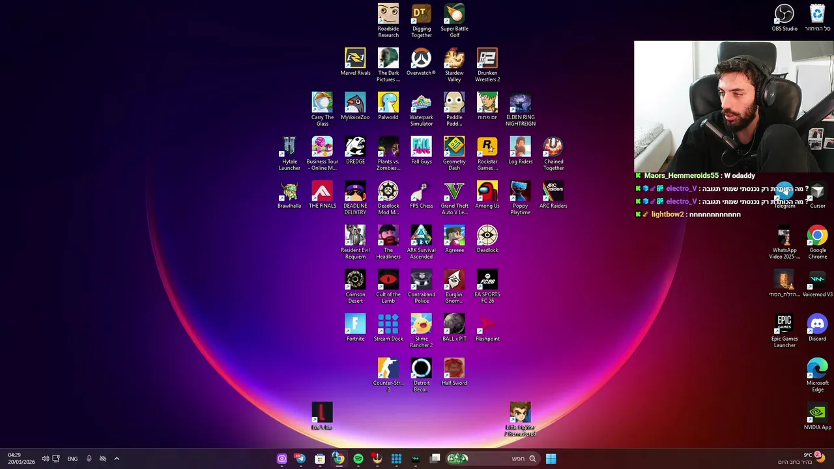
Task: Open the NVIDIA App shortcut
Action: pos(817,416)
